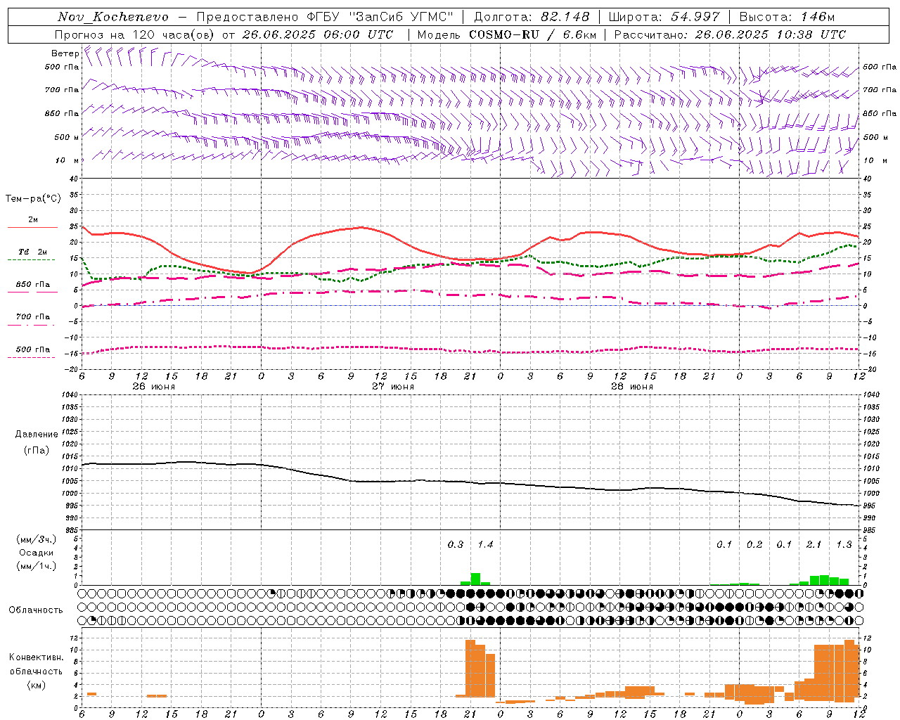Select the 26 июня date label

[154, 387]
